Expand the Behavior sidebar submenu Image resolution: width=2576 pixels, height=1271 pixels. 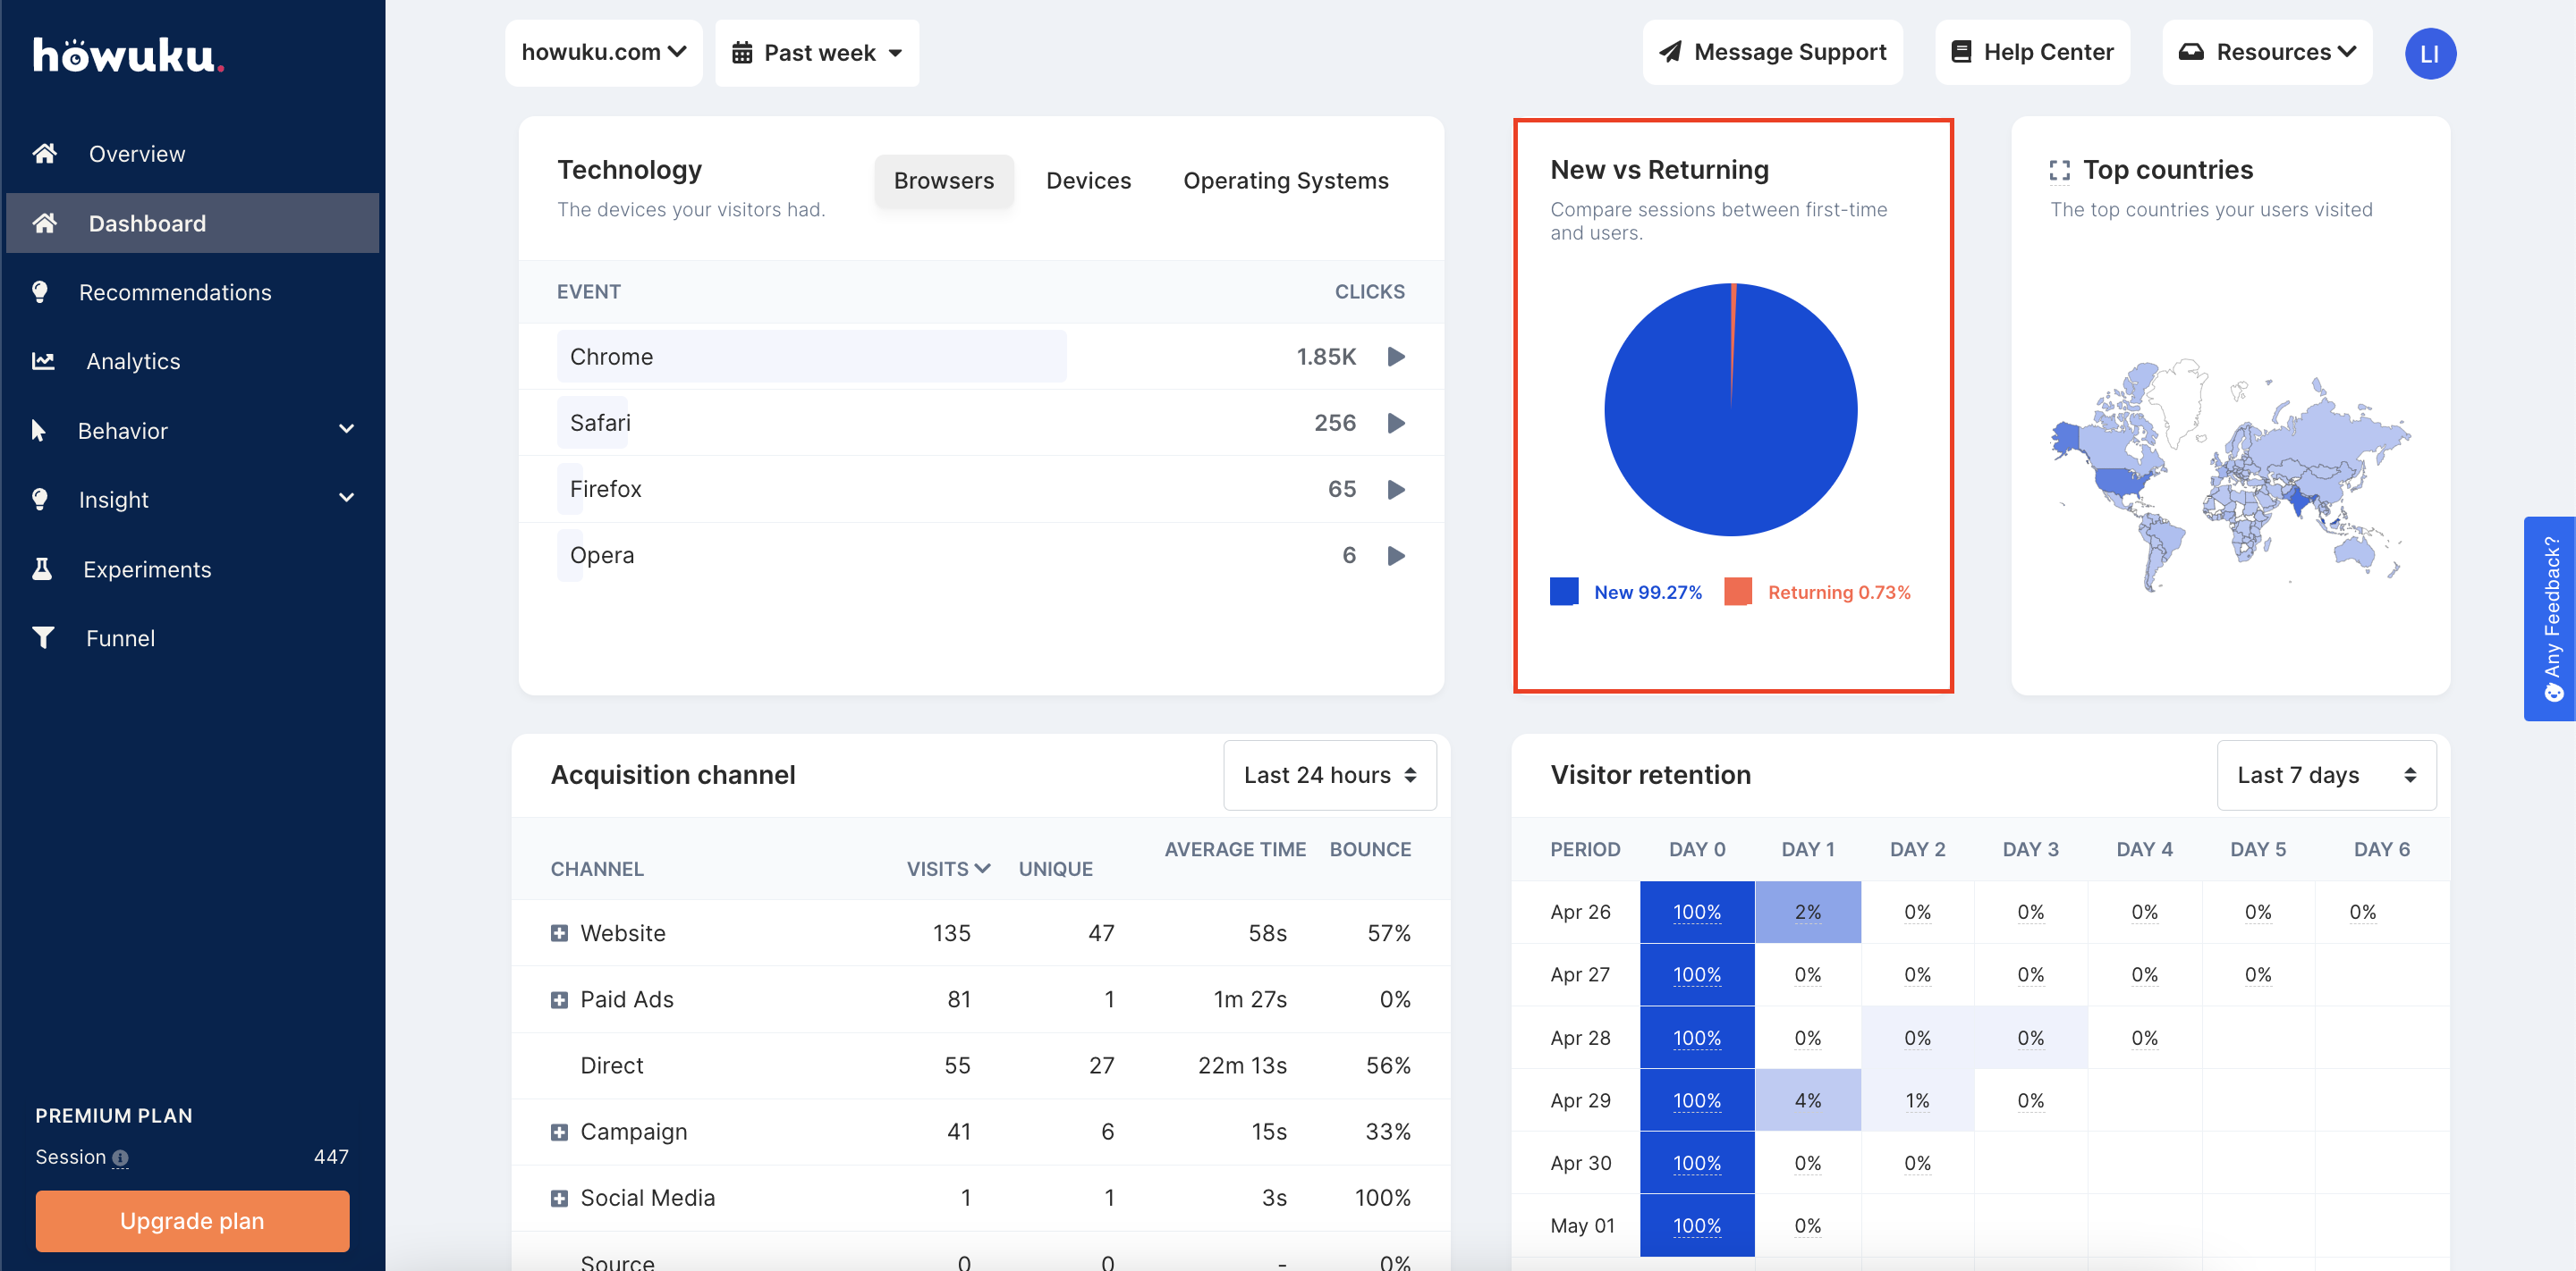[346, 430]
